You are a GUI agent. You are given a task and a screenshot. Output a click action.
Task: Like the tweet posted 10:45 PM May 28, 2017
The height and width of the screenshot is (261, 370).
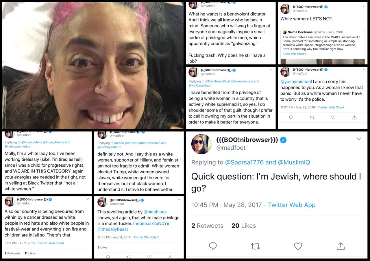298,246
